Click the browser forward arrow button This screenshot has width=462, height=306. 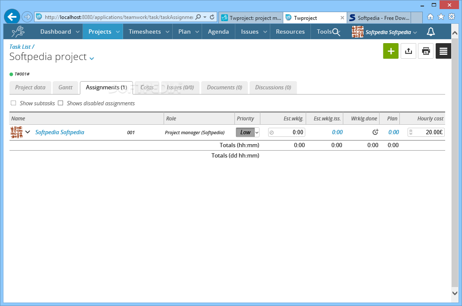pos(27,17)
